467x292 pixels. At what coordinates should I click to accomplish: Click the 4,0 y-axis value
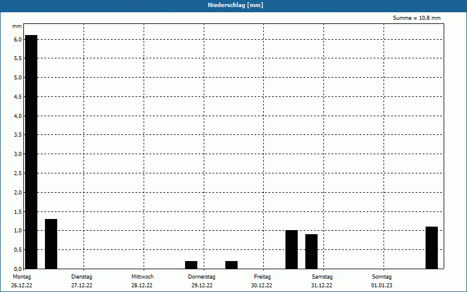18,116
